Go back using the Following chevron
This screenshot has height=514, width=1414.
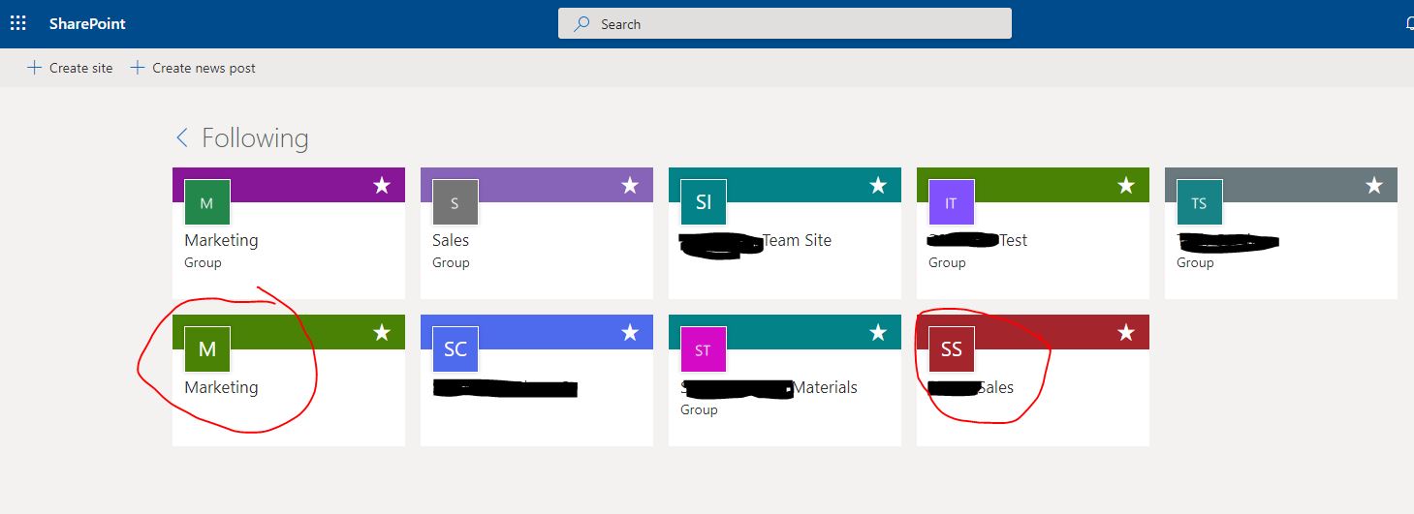pyautogui.click(x=181, y=138)
